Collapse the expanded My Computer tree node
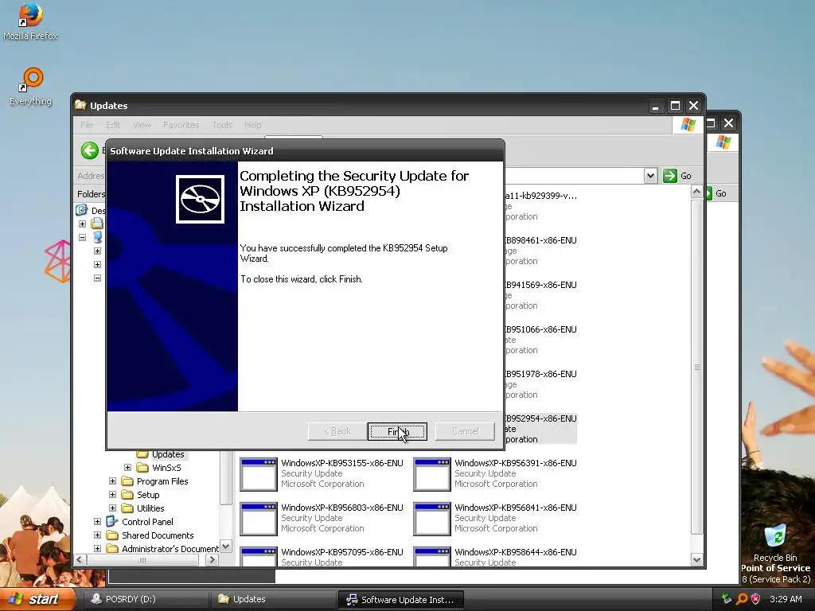 pos(82,237)
